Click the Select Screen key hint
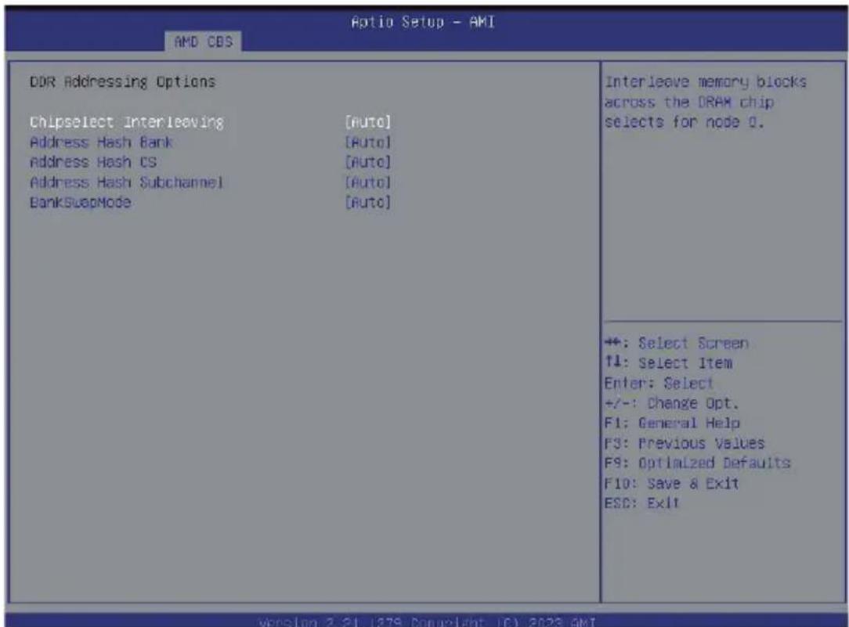The width and height of the screenshot is (849, 627). (677, 343)
